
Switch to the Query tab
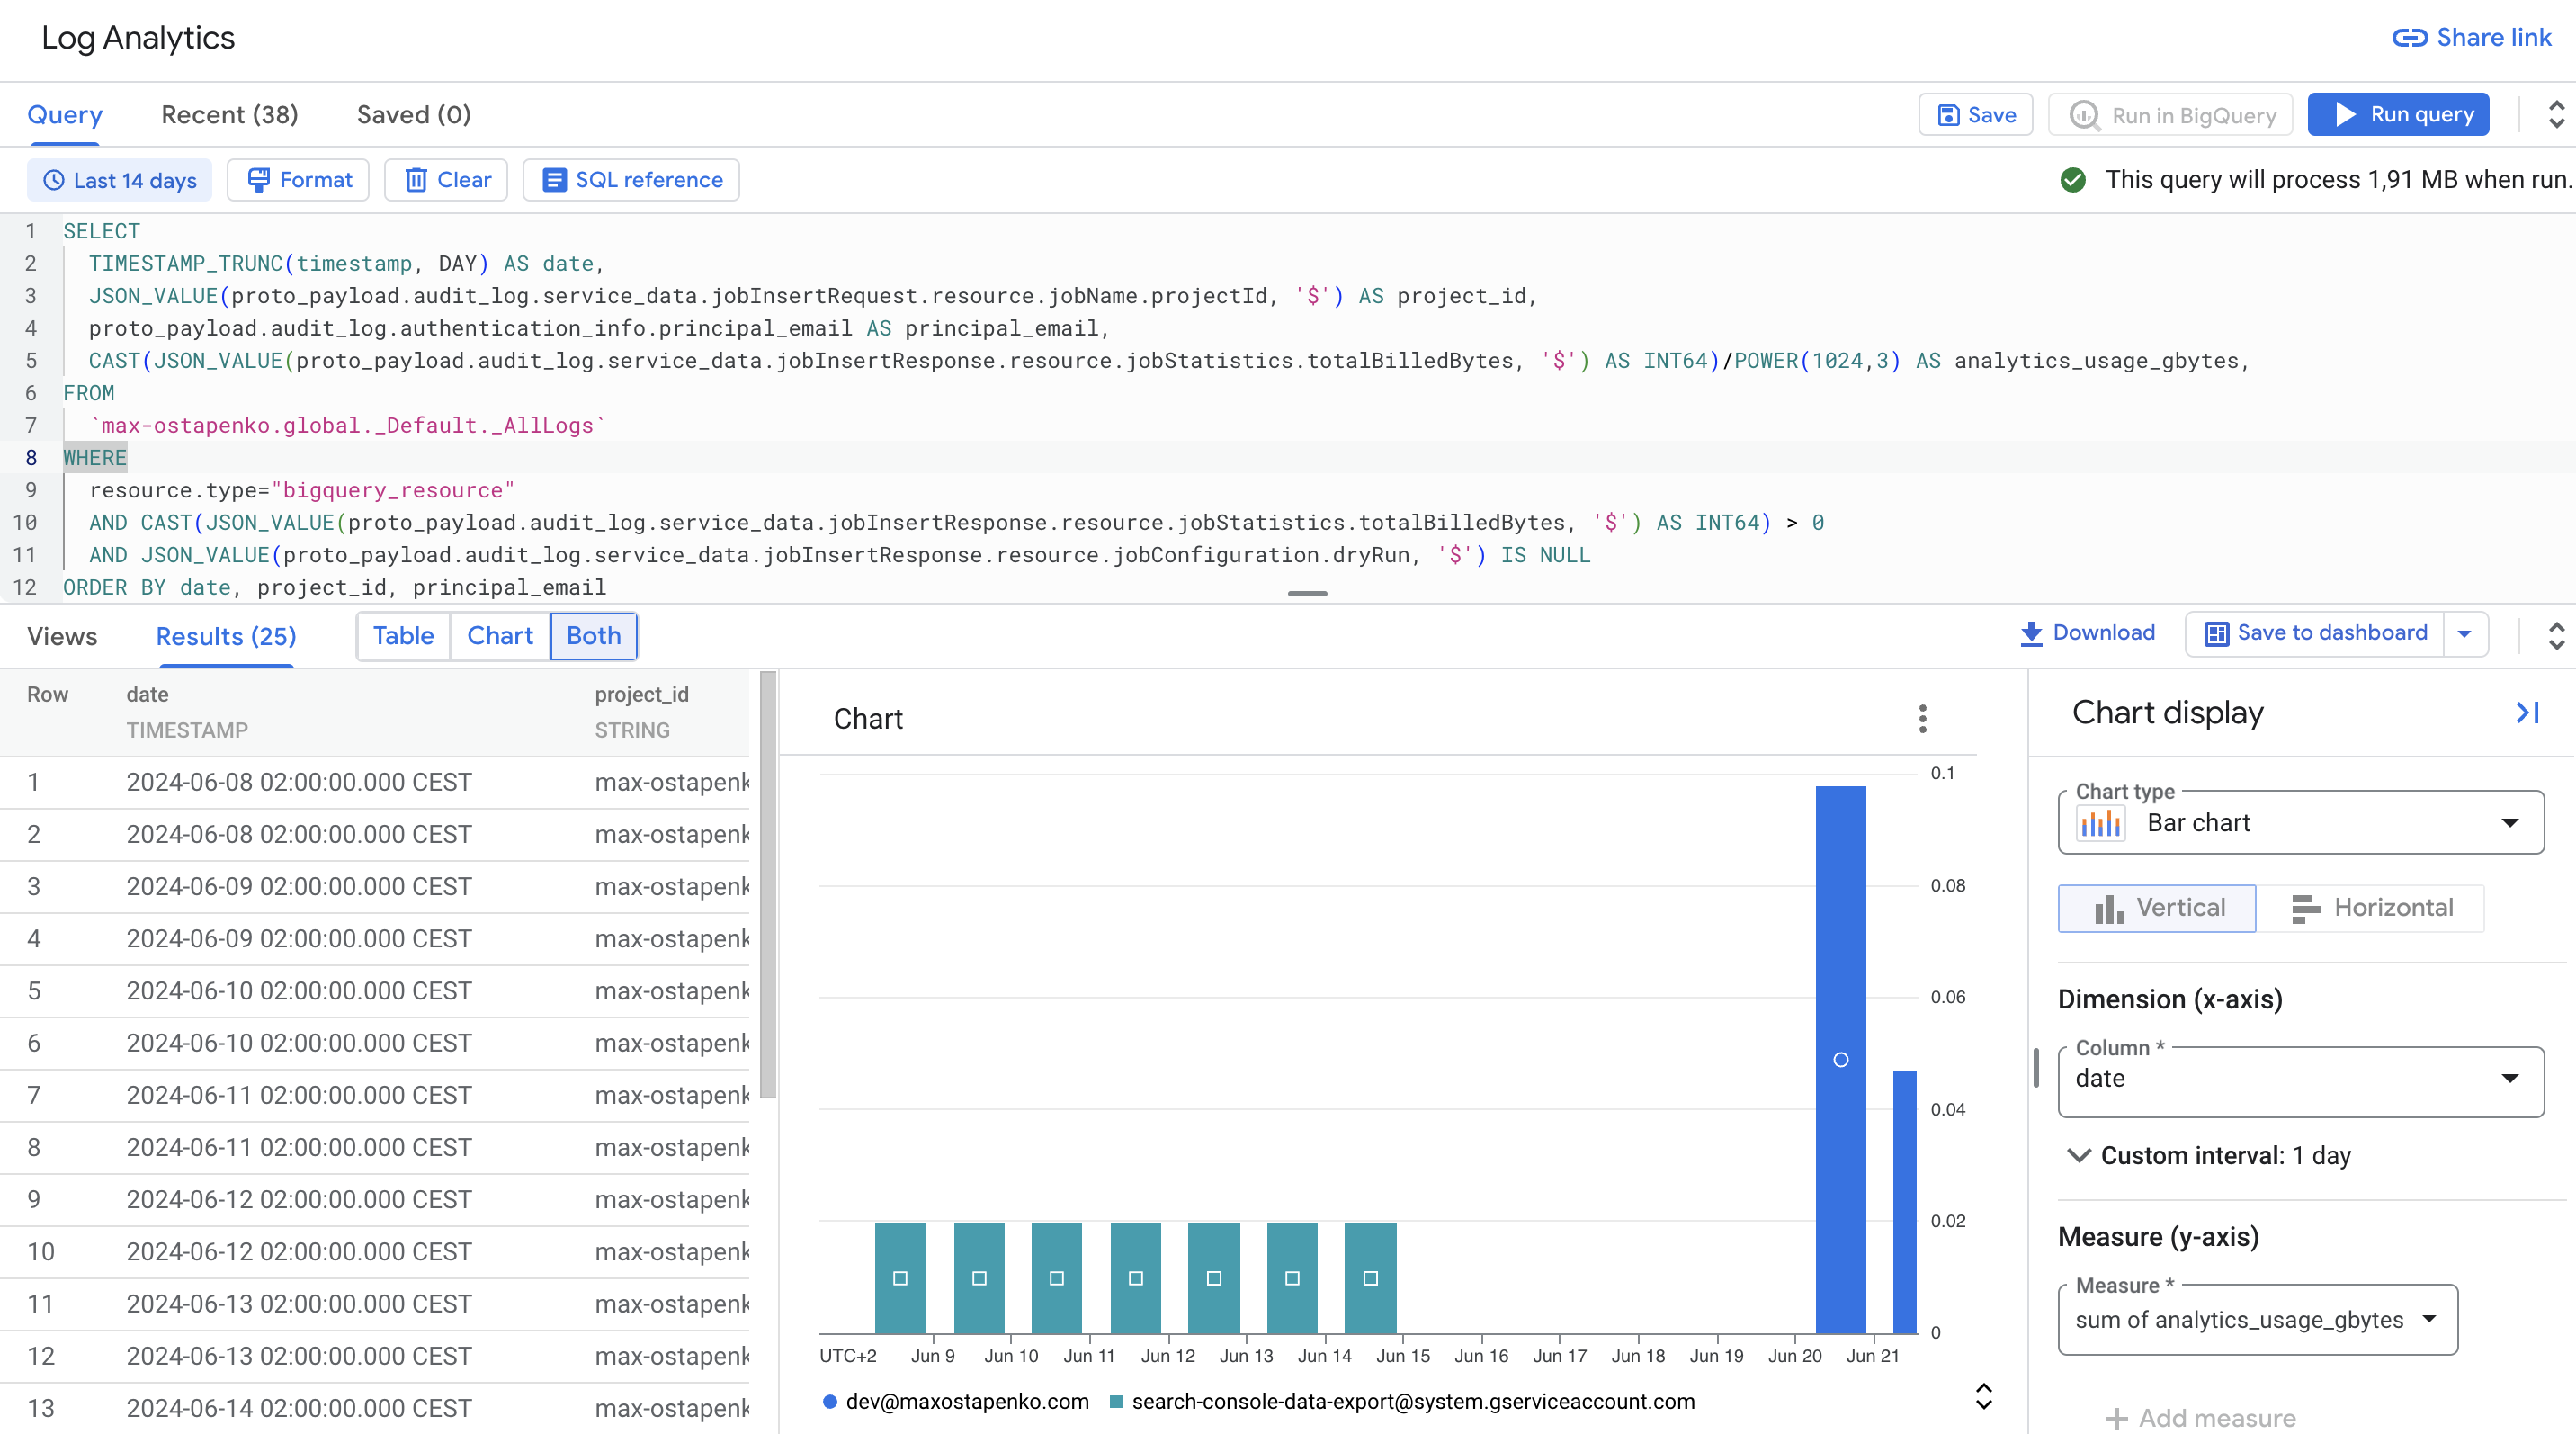click(65, 115)
